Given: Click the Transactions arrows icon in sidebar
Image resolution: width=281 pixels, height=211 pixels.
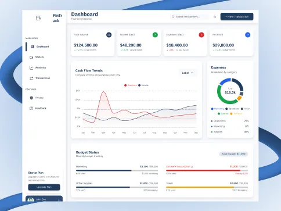Looking at the screenshot, I should click(31, 78).
